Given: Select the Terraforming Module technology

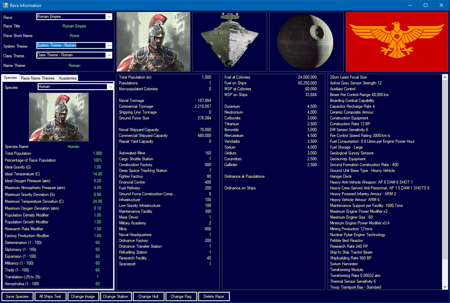Looking at the screenshot, I should tap(347, 270).
